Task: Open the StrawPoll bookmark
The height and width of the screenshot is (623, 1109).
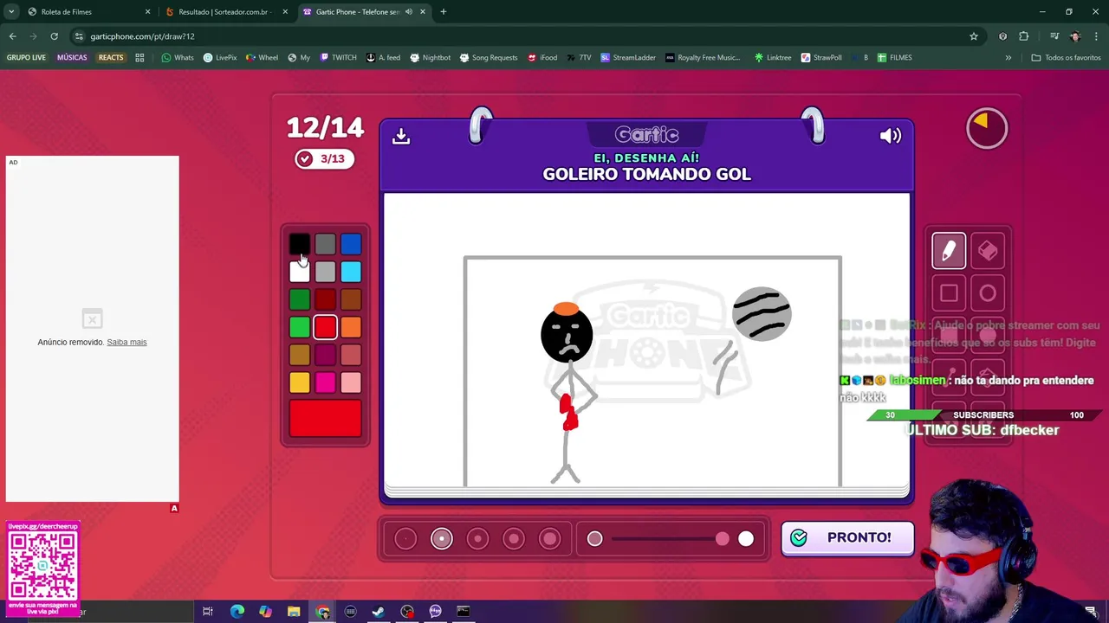Action: coord(821,58)
